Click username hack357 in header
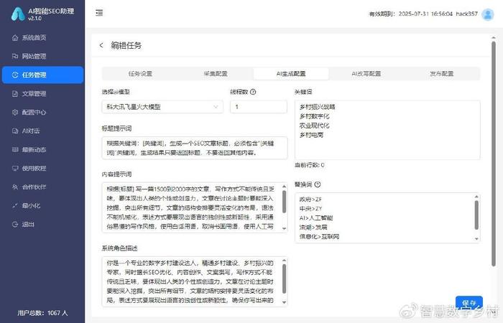 (x=466, y=14)
